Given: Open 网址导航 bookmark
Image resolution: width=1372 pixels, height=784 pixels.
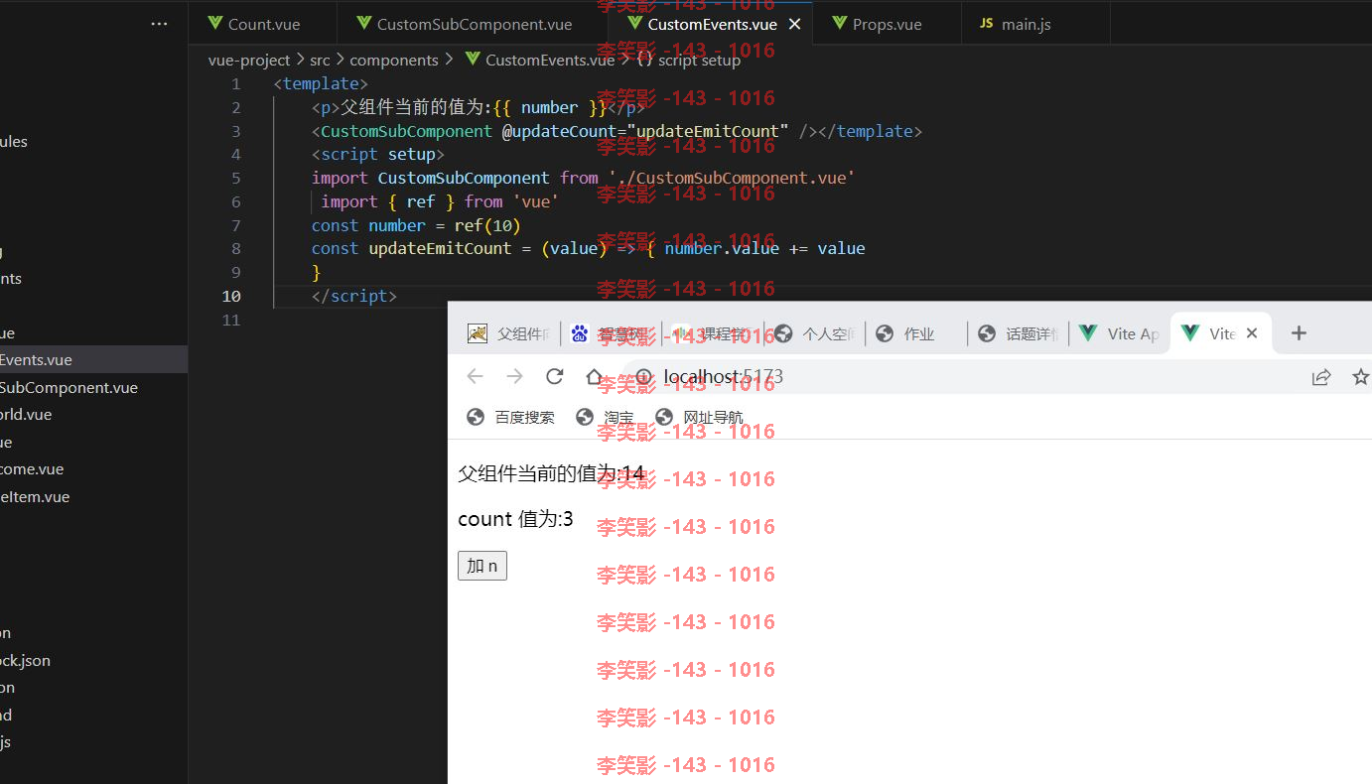Looking at the screenshot, I should 699,417.
